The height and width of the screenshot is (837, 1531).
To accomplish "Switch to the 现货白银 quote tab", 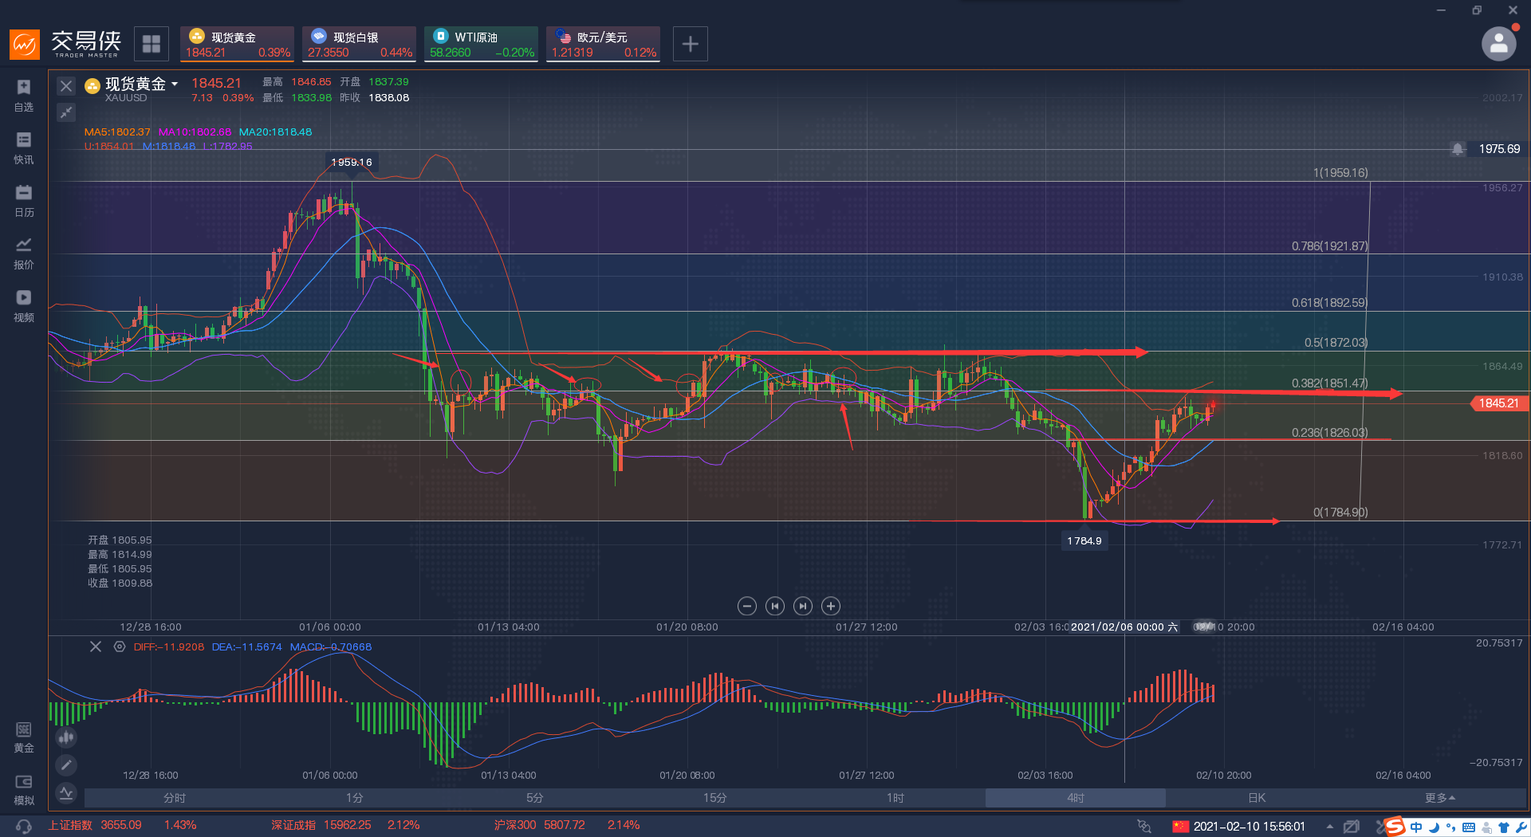I will click(x=360, y=44).
